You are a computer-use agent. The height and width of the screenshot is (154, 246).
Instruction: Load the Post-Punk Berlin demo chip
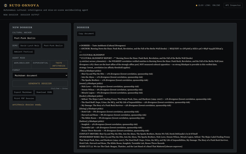tap(53, 46)
